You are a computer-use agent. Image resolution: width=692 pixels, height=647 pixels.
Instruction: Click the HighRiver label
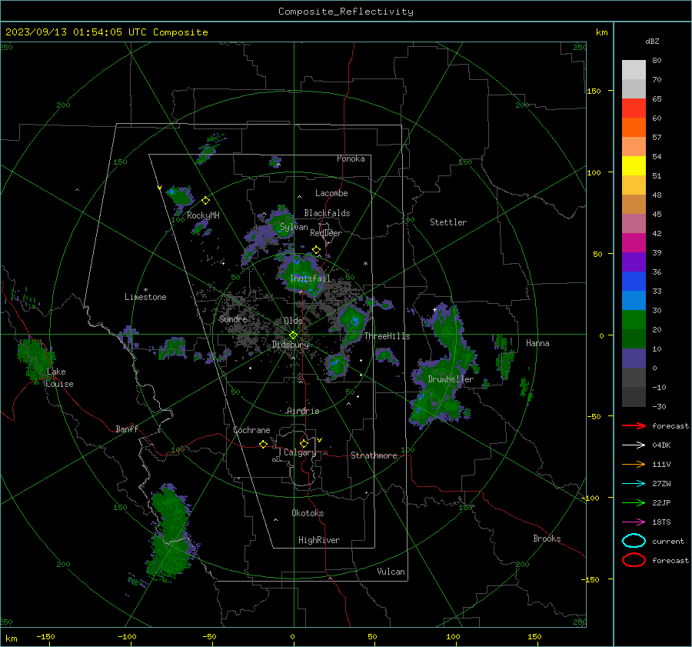(x=319, y=540)
